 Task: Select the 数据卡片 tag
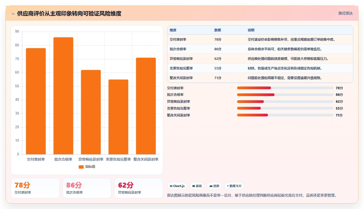tap(234, 186)
